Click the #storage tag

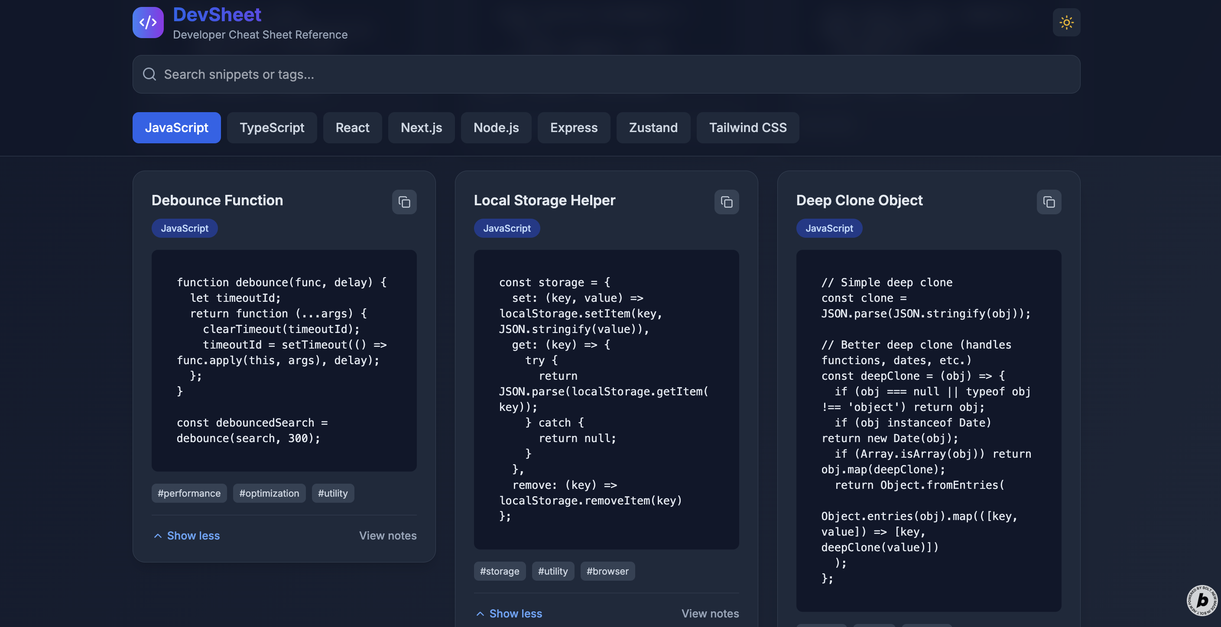[499, 572]
